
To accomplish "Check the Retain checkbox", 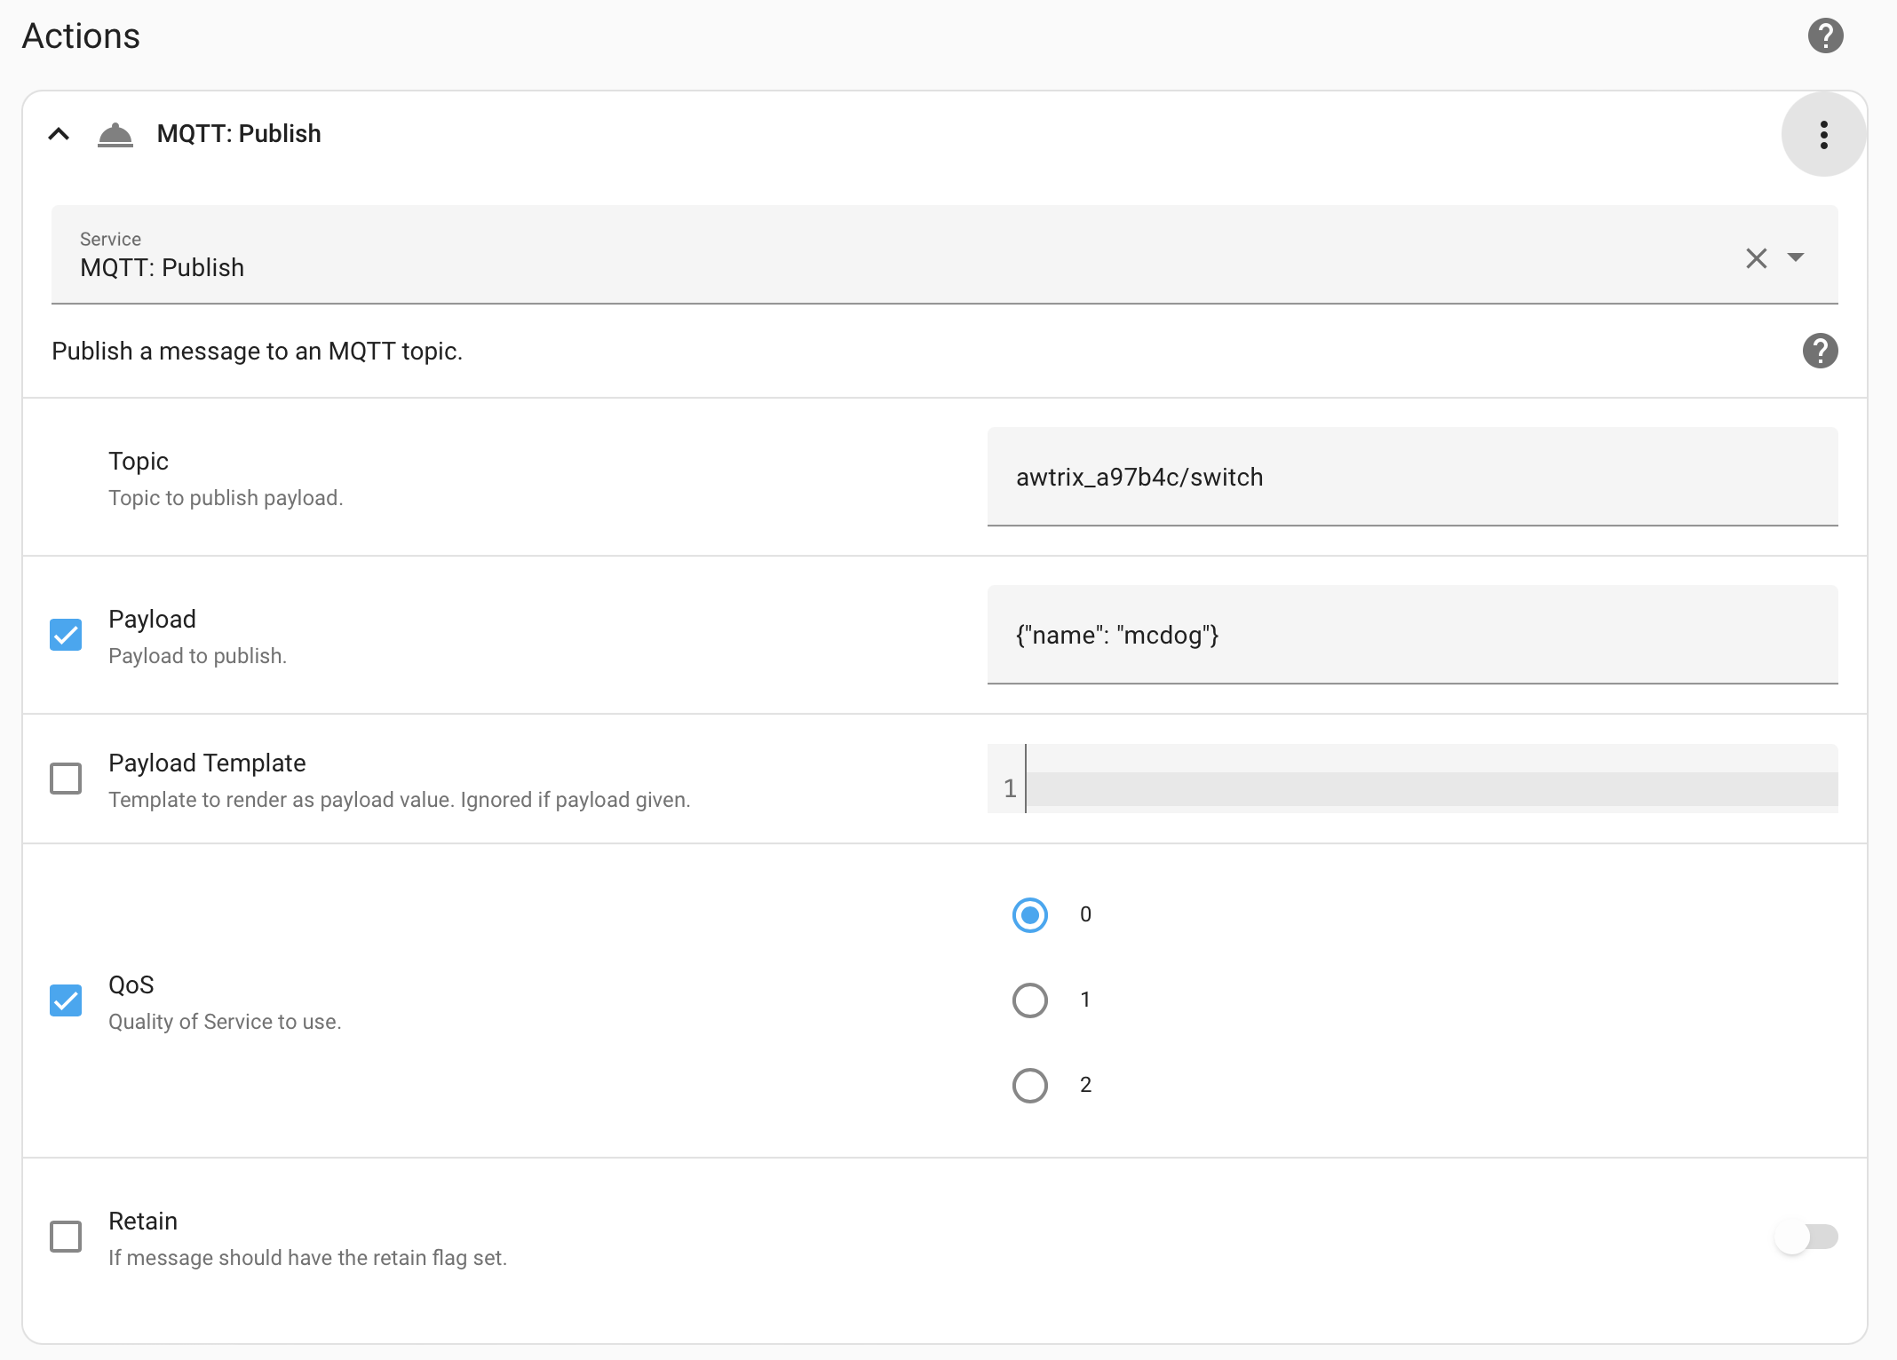I will [x=66, y=1237].
